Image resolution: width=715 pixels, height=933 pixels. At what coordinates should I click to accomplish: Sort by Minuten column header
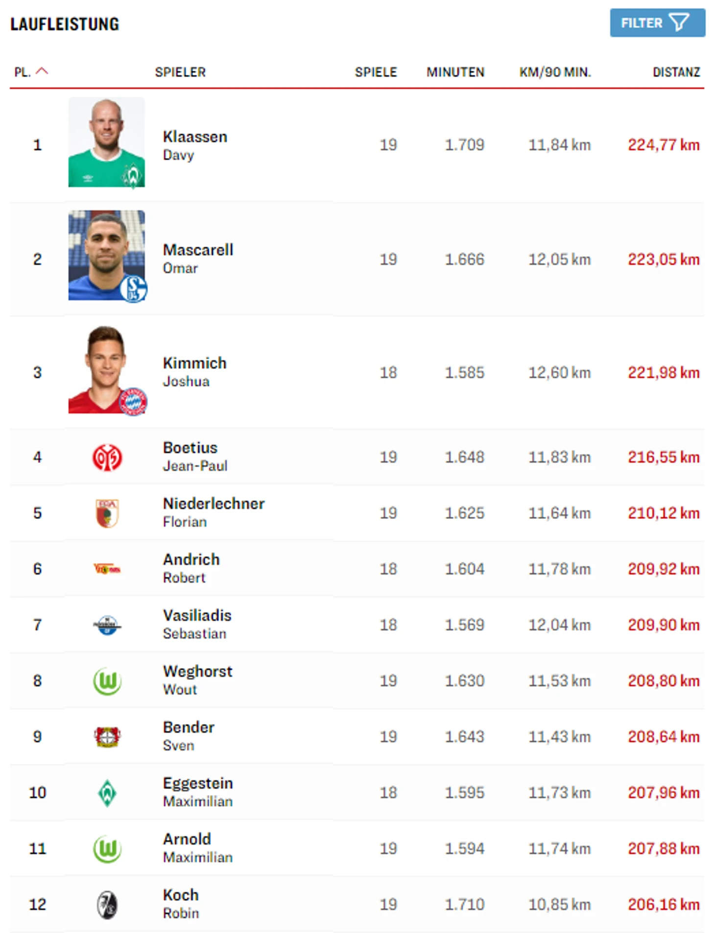pos(455,72)
